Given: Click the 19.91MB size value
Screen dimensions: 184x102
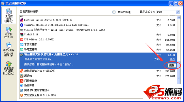Looking at the screenshot, I should click(171, 25).
